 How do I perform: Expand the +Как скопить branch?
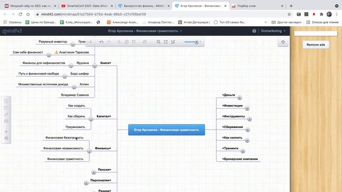[247, 140]
